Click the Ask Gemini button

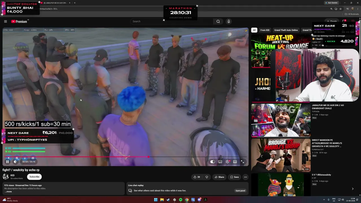pyautogui.click(x=331, y=3)
